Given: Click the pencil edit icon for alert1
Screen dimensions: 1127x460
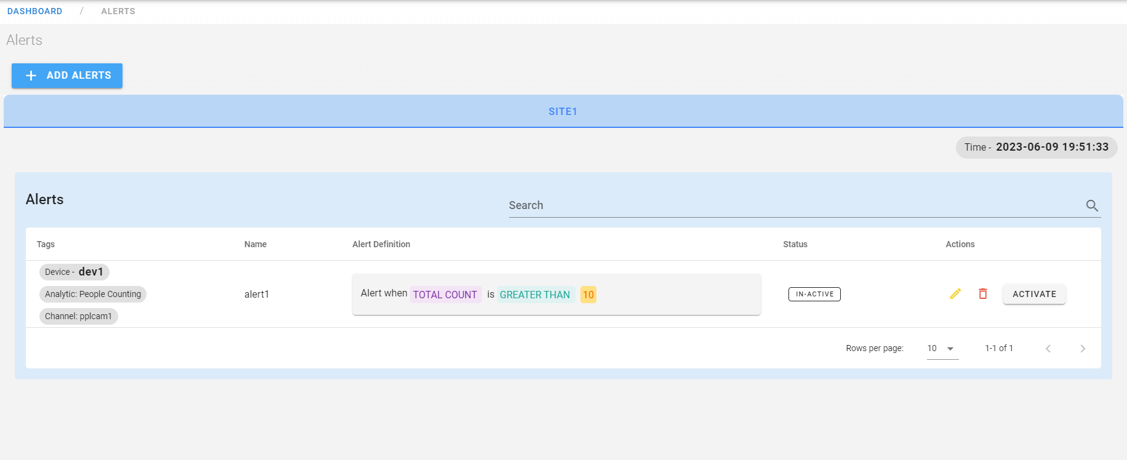Looking at the screenshot, I should click(x=955, y=294).
